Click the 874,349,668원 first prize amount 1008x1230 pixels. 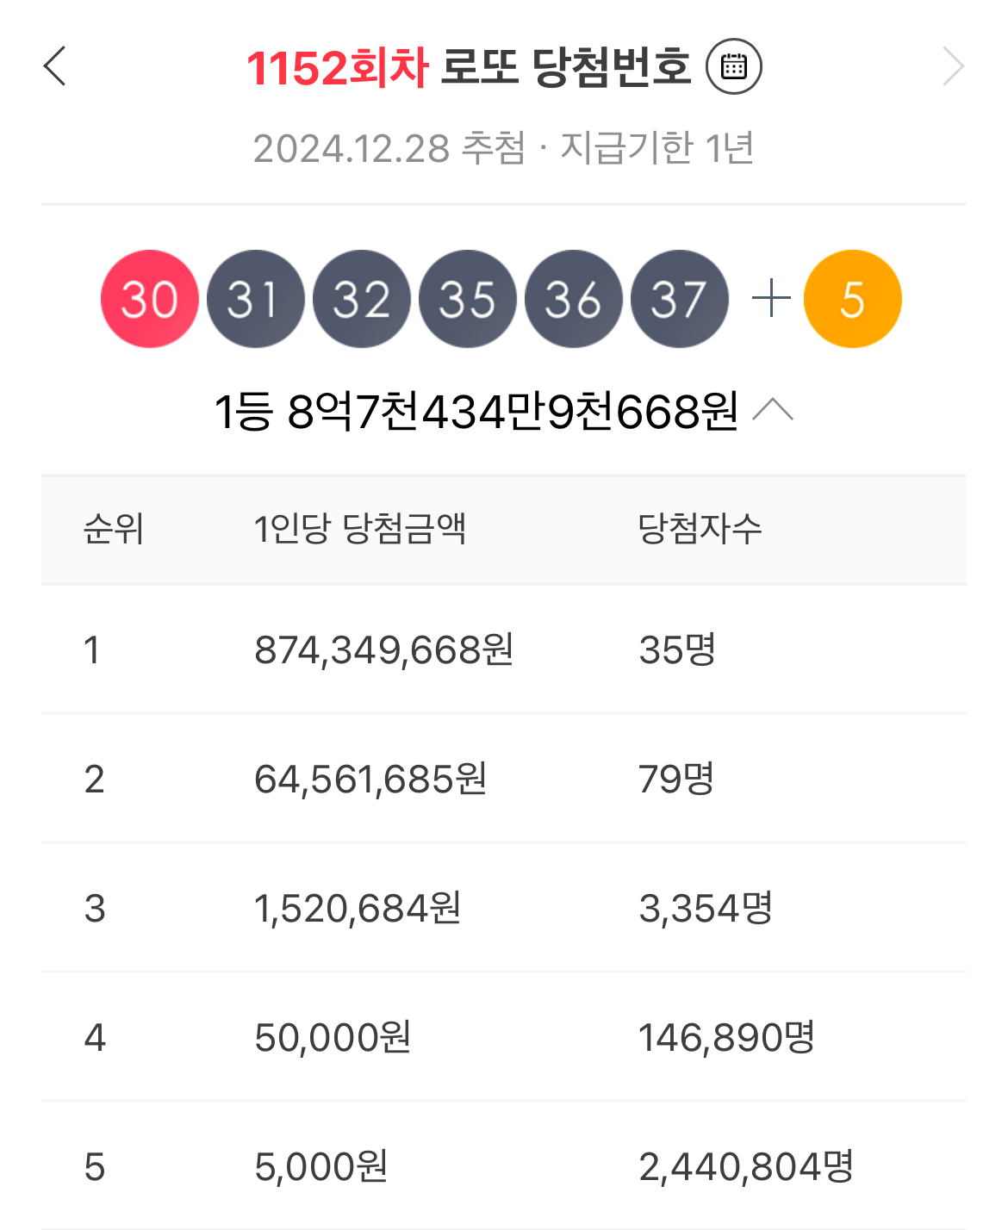384,650
